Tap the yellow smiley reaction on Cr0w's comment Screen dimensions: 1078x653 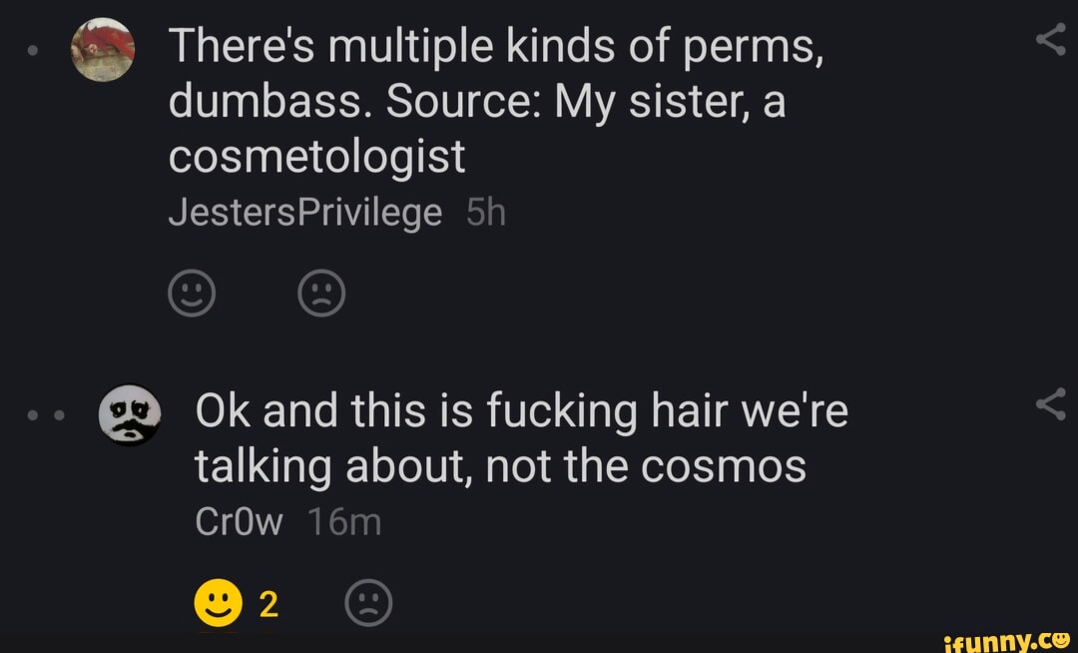218,600
